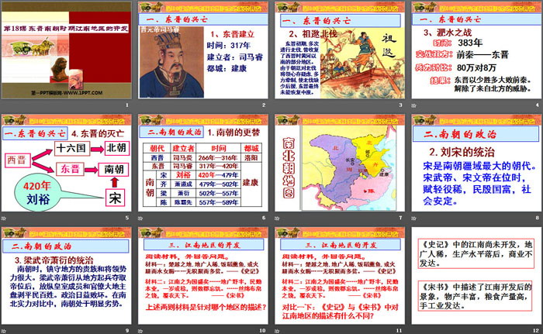Viewport: 543px width, 334px height.
Task: Select slide 4 thumbnail 淝水之战
Action: [476, 50]
